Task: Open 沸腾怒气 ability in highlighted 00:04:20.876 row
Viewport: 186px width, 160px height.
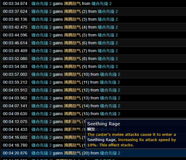Action: [x=72, y=153]
